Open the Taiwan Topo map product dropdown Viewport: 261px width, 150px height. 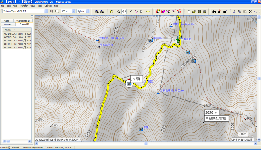(46, 11)
